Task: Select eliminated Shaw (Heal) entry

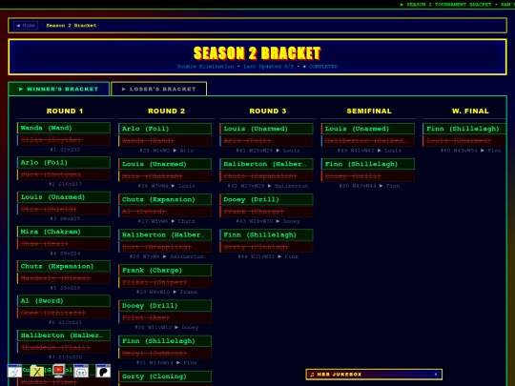Action: (x=64, y=244)
